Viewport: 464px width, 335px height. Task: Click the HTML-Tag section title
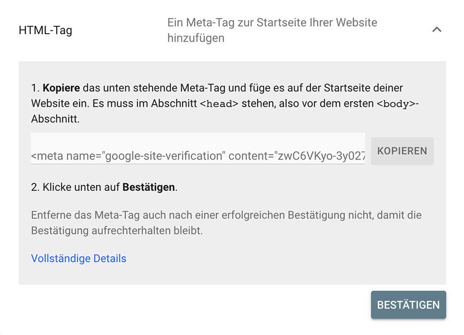[x=45, y=30]
